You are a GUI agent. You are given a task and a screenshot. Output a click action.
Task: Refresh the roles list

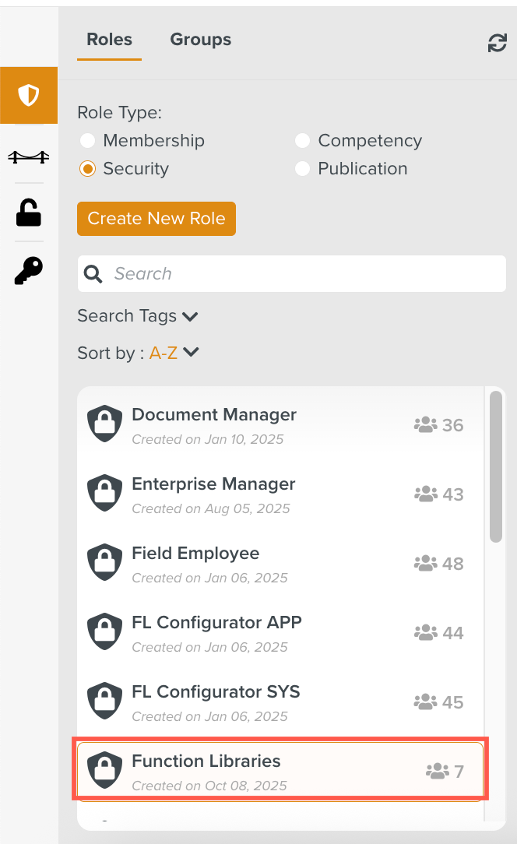(497, 43)
